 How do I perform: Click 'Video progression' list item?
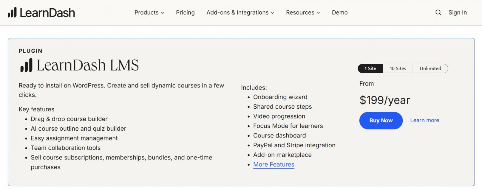pyautogui.click(x=279, y=116)
